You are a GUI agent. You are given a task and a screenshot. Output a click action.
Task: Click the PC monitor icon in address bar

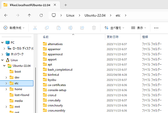point(54,15)
